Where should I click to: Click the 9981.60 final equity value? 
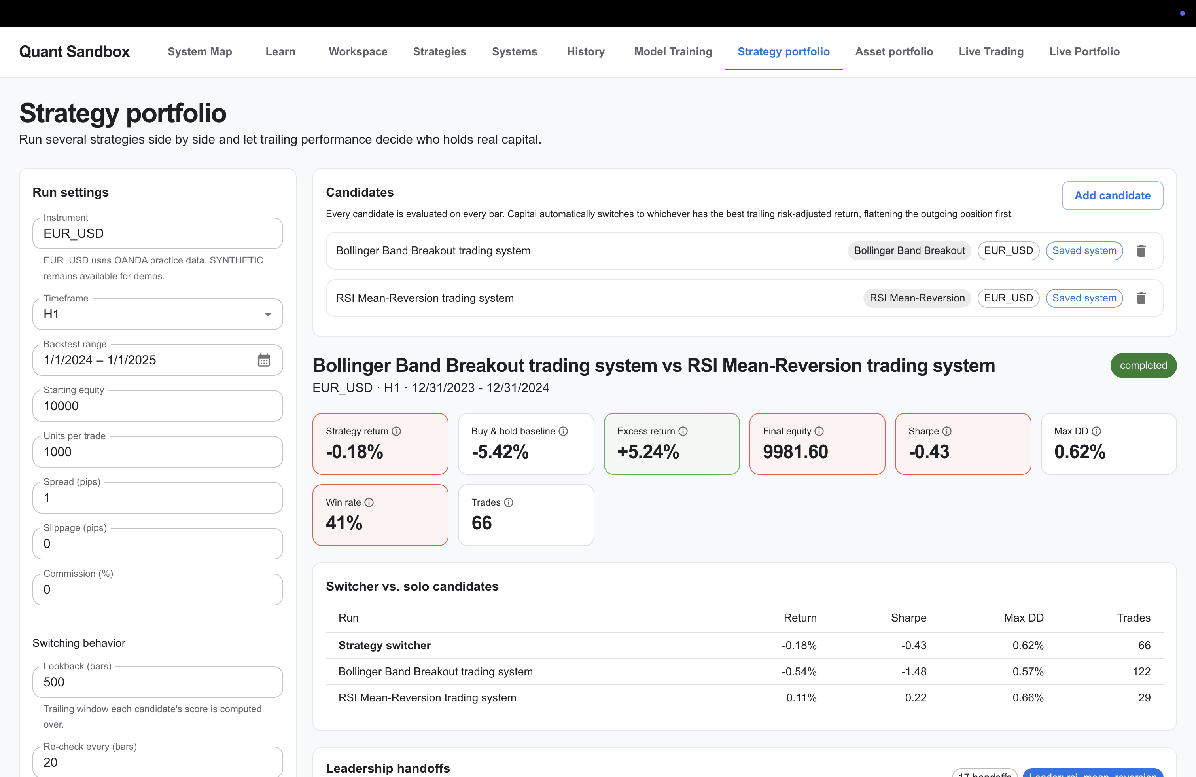pyautogui.click(x=795, y=452)
